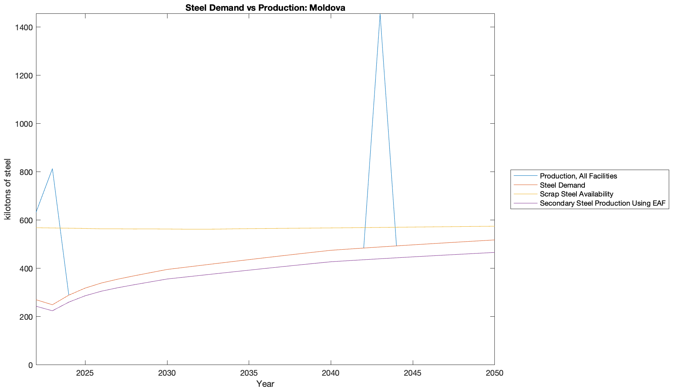This screenshot has height=391, width=673.
Task: Click the 1400 tick label on the y-axis
Action: [x=25, y=27]
